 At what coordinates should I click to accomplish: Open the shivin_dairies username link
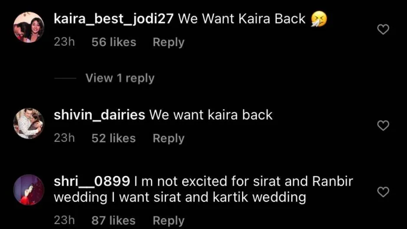point(99,115)
